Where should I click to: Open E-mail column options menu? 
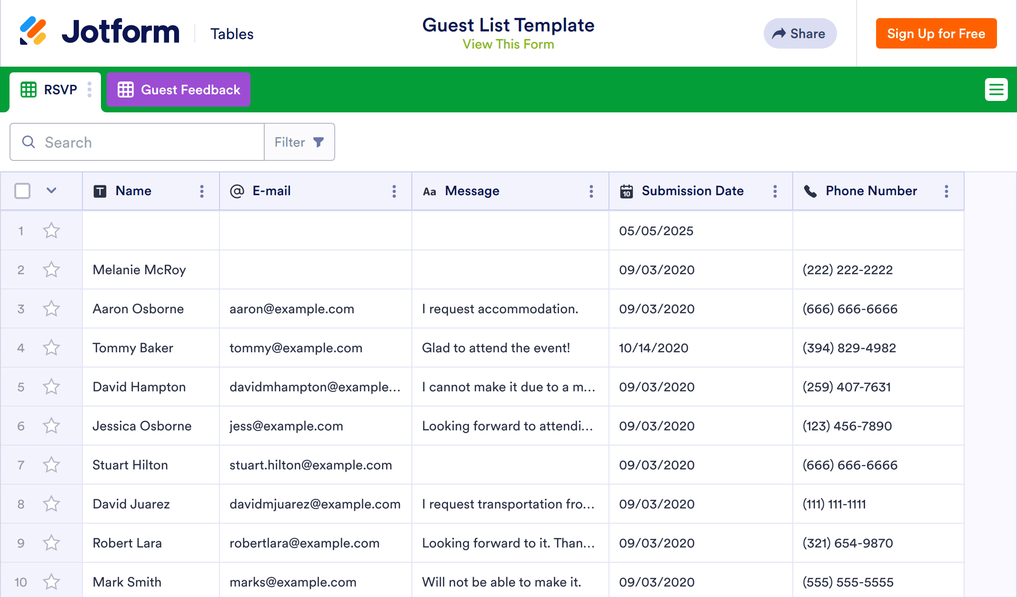[394, 191]
